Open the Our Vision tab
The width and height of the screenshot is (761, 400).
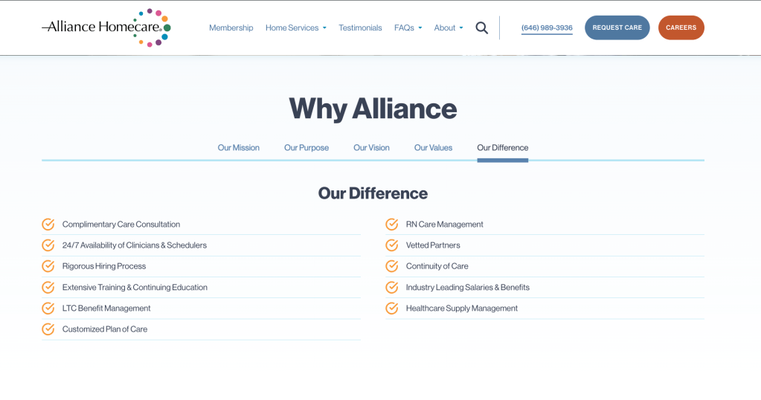coord(371,148)
